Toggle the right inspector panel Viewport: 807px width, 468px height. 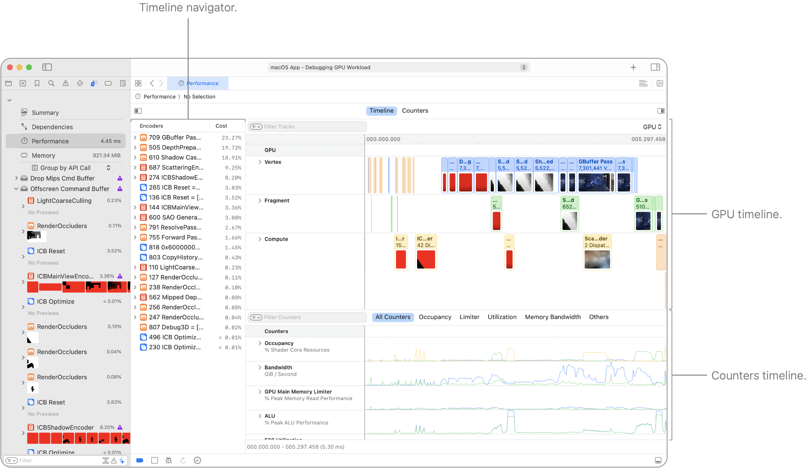coord(655,67)
